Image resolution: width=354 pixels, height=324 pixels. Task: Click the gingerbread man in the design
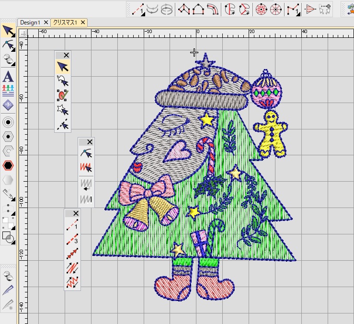point(271,133)
